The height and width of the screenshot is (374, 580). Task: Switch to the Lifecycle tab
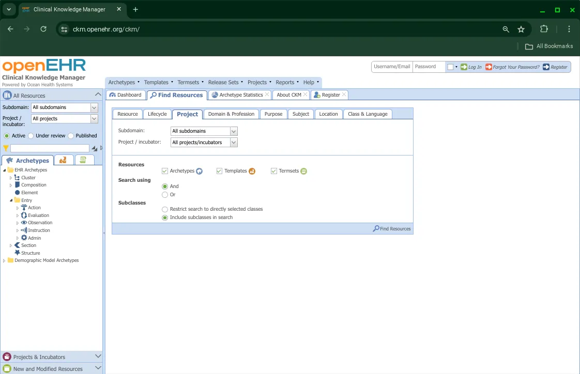coord(157,114)
